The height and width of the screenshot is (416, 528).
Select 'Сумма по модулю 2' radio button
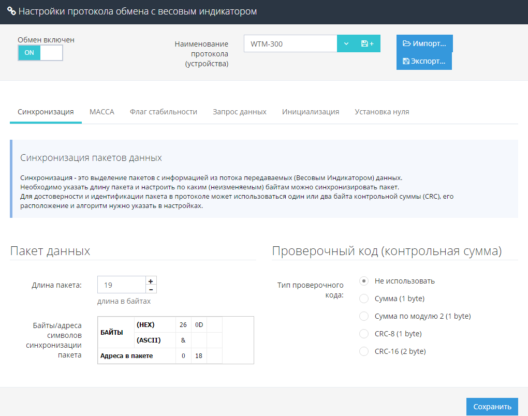pyautogui.click(x=364, y=316)
